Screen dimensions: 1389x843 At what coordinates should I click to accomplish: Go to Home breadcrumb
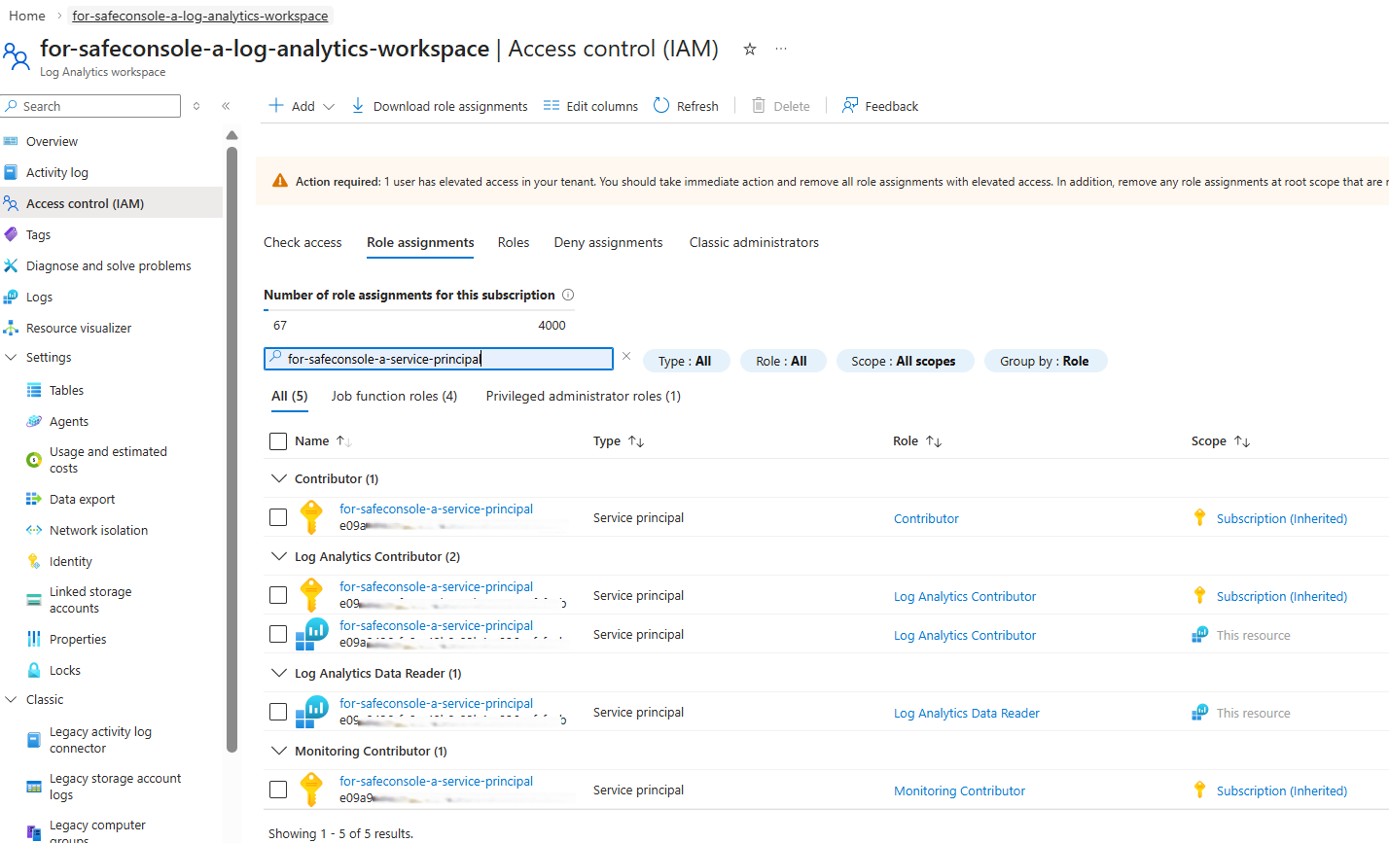click(27, 16)
